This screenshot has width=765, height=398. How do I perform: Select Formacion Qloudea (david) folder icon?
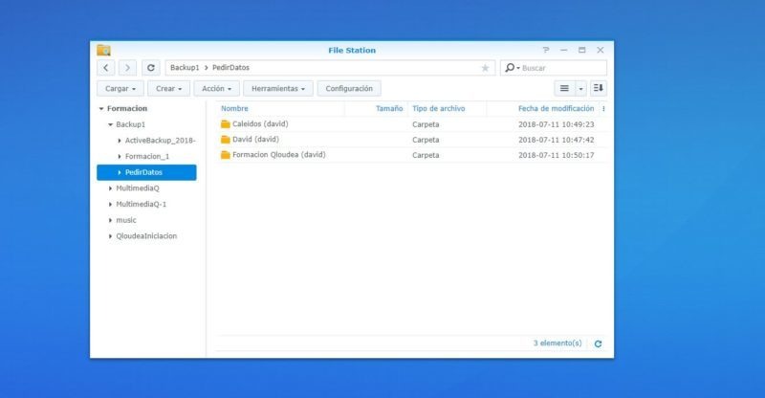pyautogui.click(x=225, y=155)
